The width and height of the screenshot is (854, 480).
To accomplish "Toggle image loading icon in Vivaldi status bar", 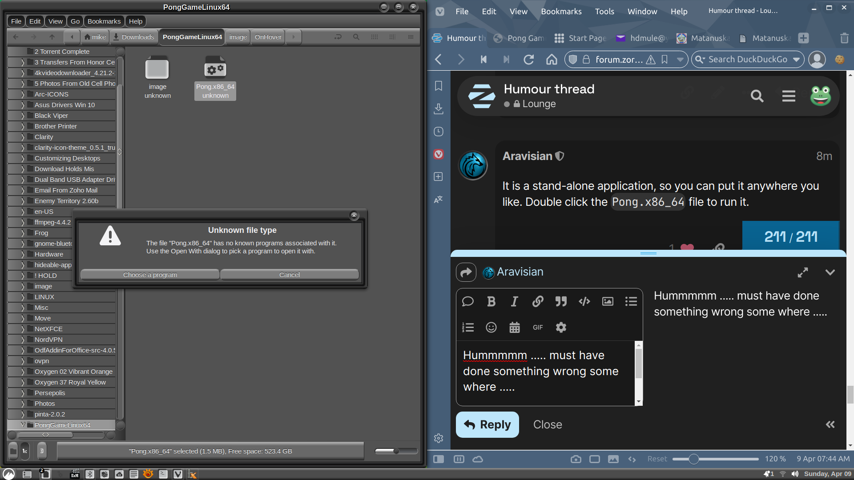I will 613,459.
